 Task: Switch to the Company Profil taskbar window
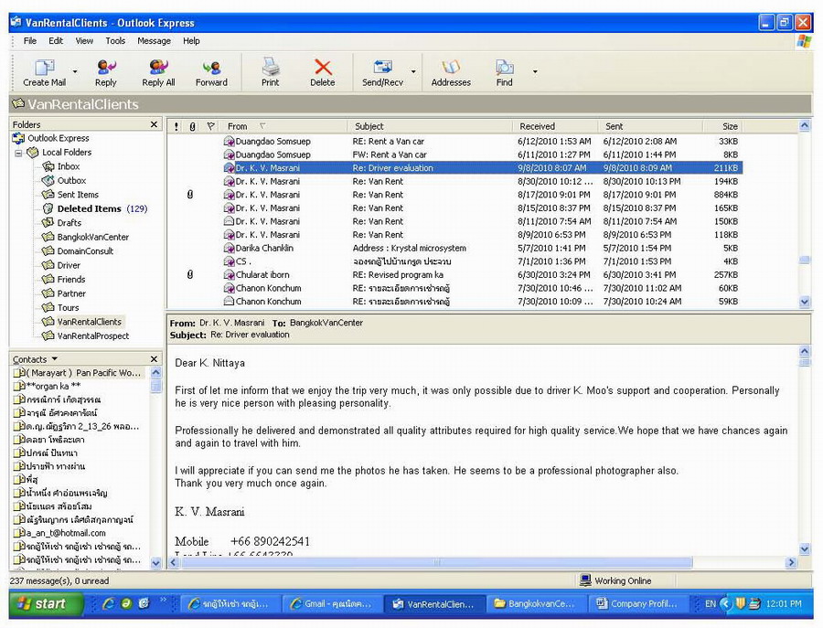click(x=637, y=604)
